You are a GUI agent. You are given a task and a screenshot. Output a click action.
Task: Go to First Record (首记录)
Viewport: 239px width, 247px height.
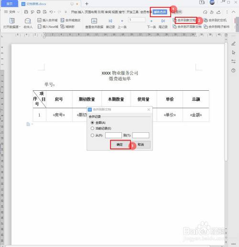click(110, 23)
